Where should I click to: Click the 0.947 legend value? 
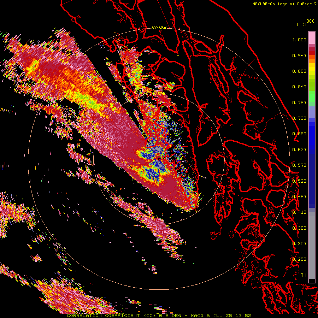tap(299, 55)
